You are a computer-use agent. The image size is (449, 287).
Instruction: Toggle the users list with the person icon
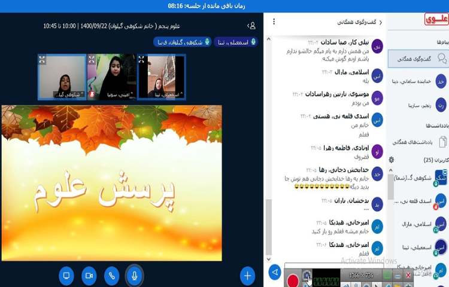[251, 26]
